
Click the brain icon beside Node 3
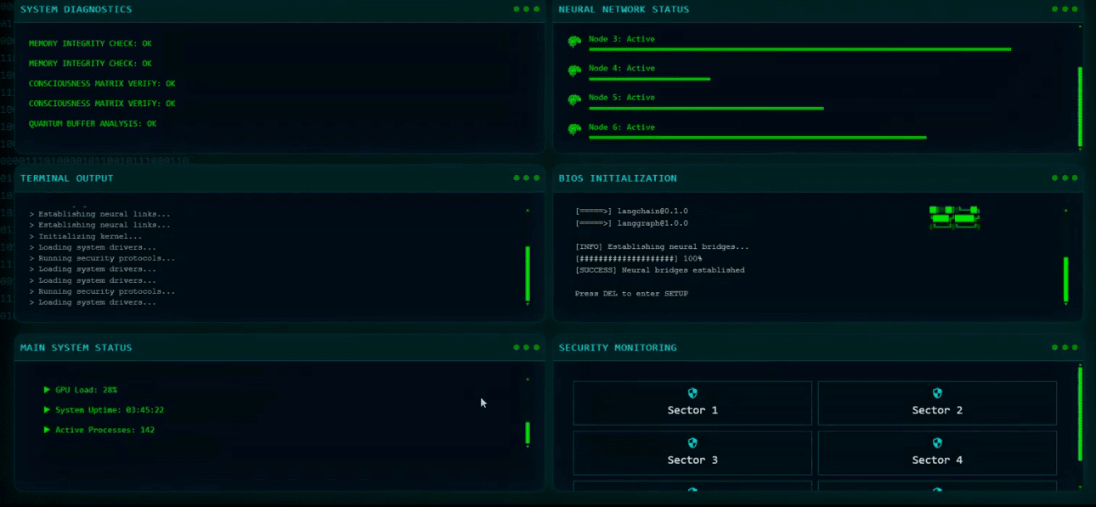pos(574,42)
